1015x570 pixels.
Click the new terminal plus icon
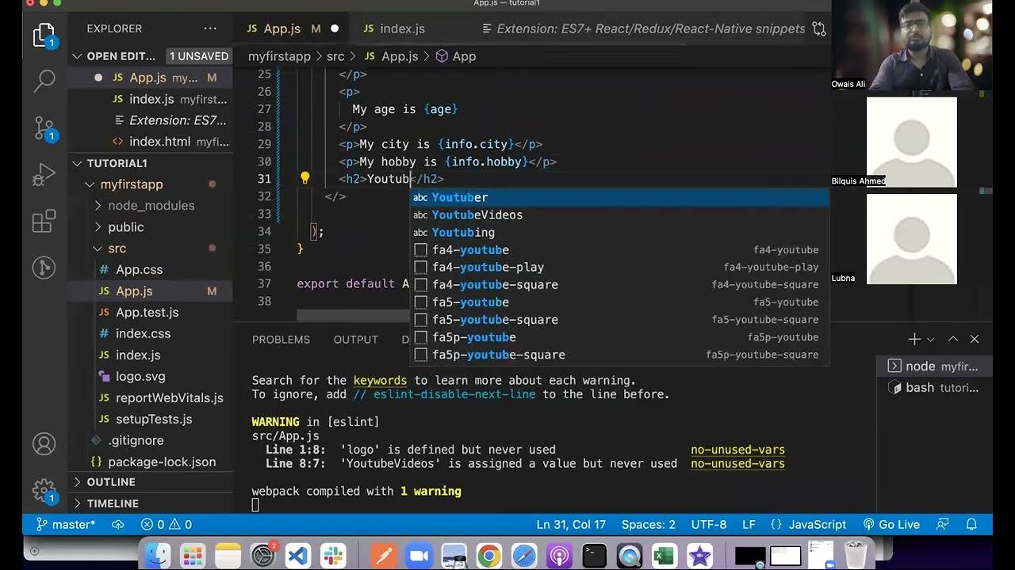pos(914,339)
